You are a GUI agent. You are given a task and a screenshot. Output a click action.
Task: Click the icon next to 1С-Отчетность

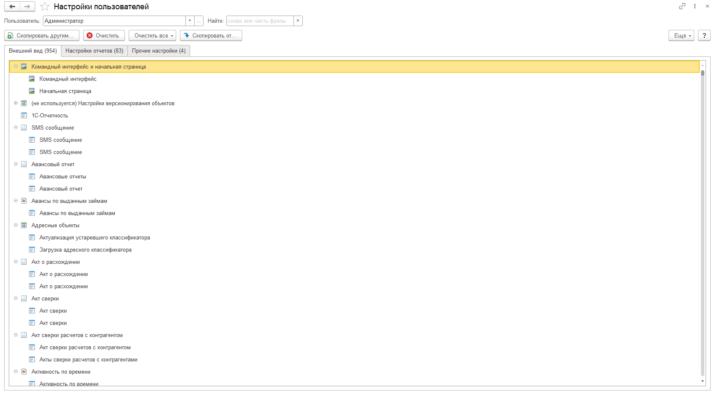coord(24,115)
